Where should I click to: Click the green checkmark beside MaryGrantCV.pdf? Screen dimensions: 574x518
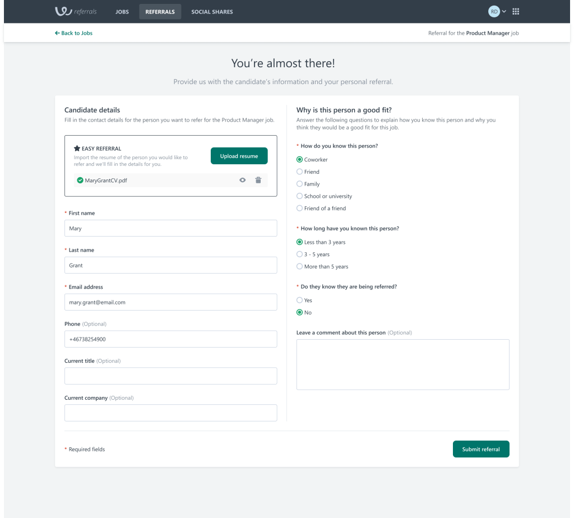(80, 181)
